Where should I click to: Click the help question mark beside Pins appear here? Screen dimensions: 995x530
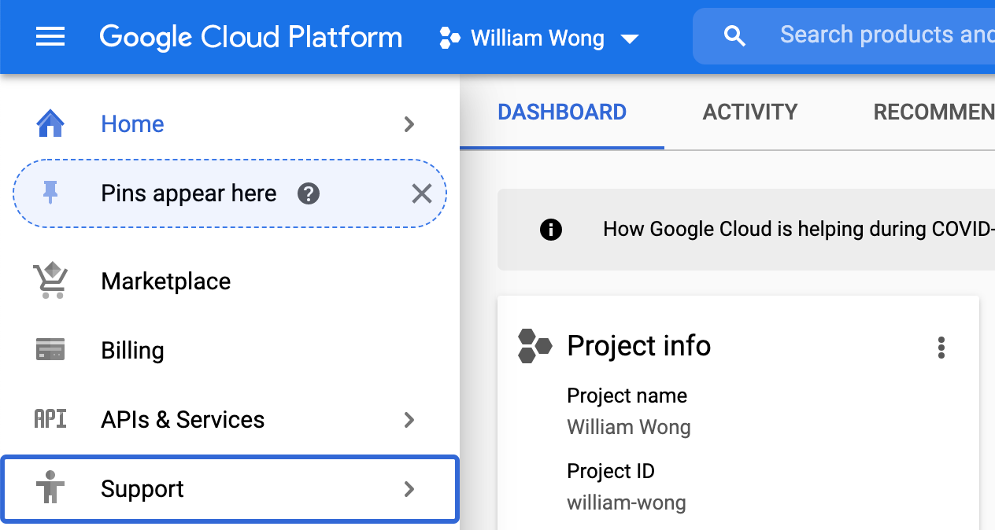pos(308,193)
